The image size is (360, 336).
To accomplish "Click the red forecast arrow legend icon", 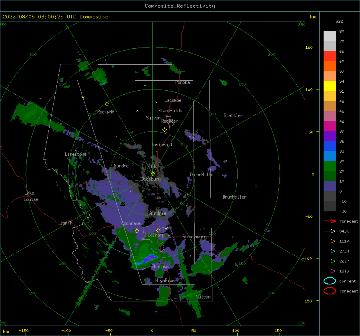I will (330, 221).
